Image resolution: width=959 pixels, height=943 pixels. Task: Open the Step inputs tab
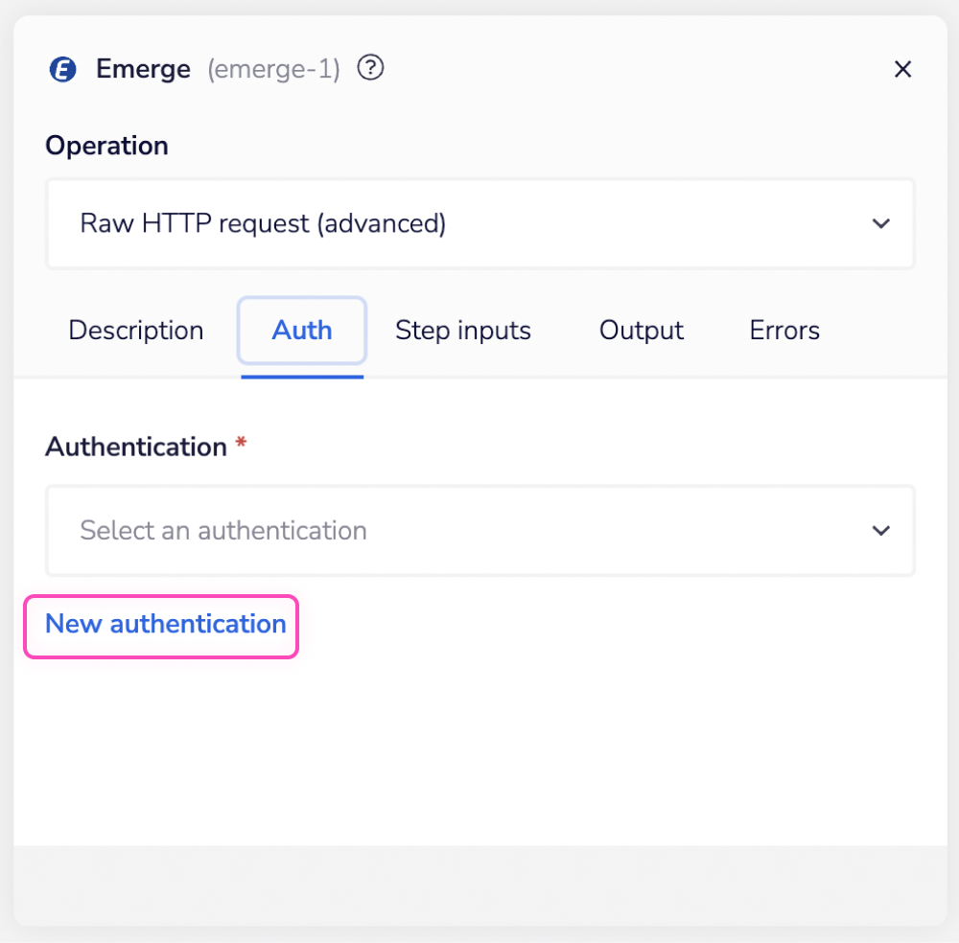[x=463, y=330]
